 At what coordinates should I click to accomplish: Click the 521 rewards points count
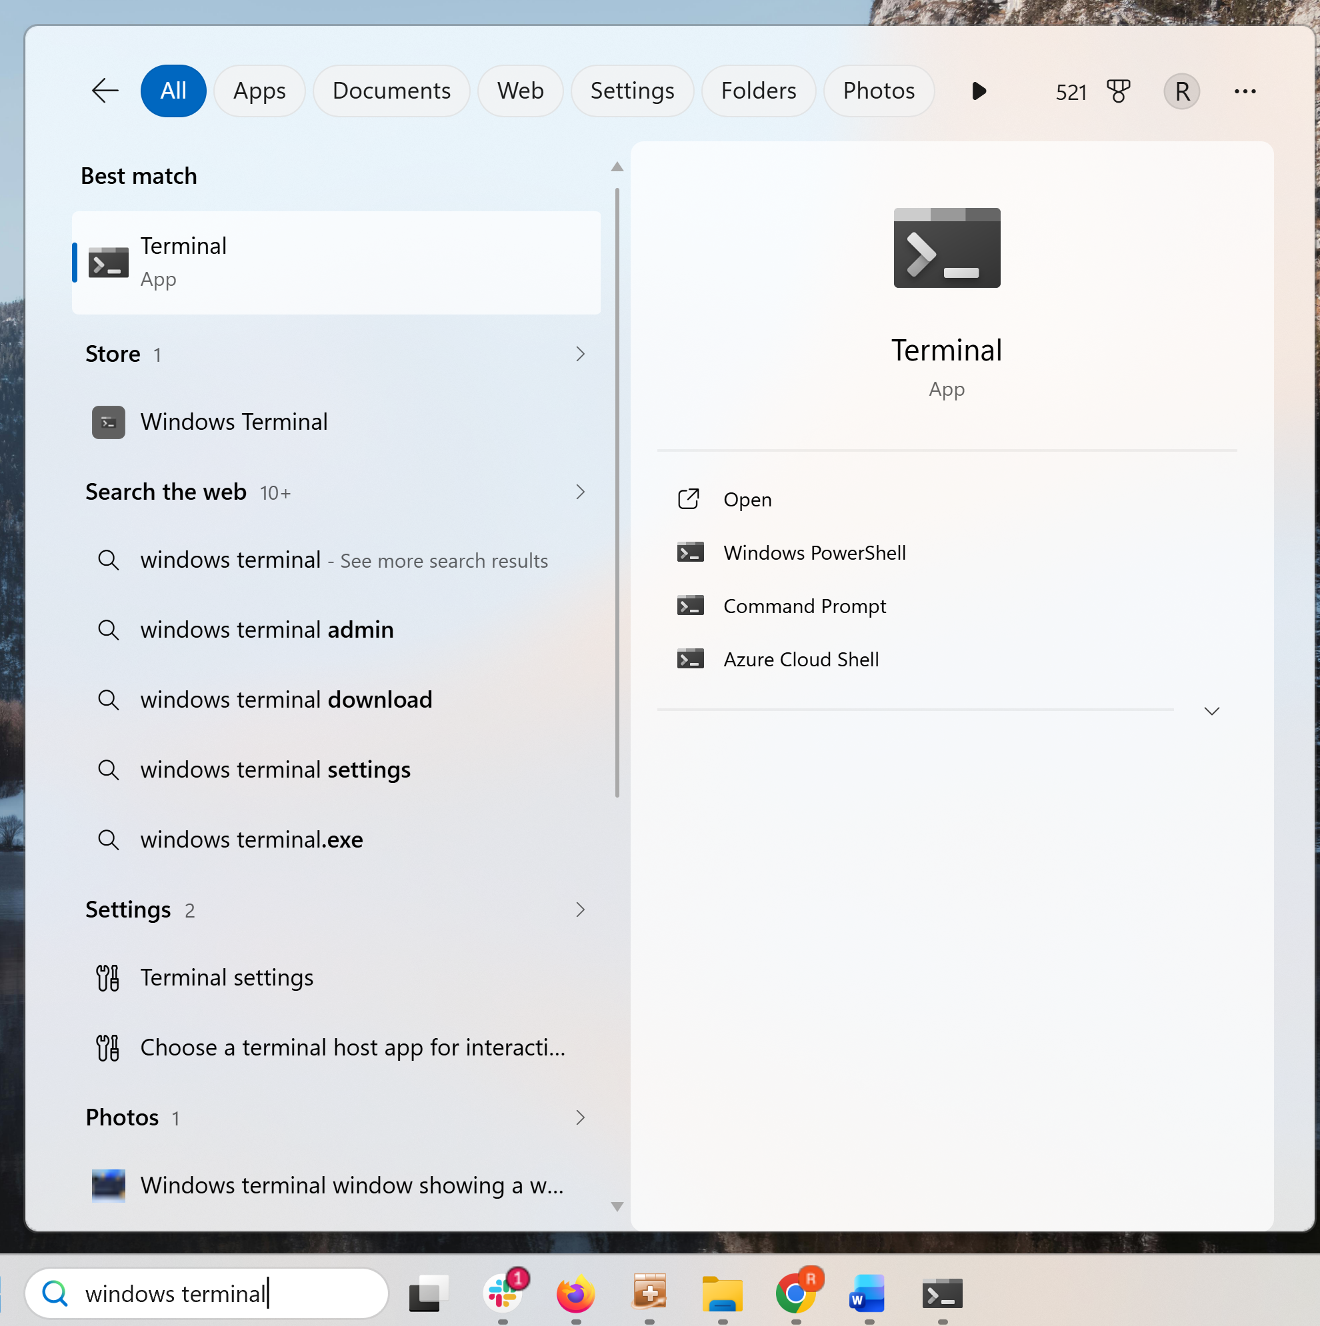tap(1071, 92)
